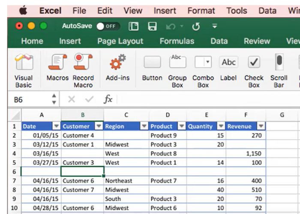Open the Edit menu
Viewport: 300px width, 214px height.
click(105, 11)
